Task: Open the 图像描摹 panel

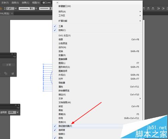Action: (97, 59)
